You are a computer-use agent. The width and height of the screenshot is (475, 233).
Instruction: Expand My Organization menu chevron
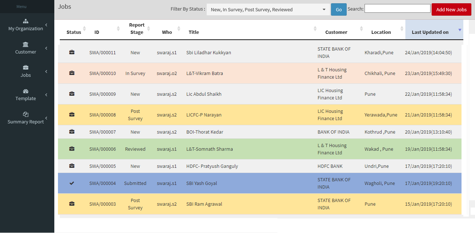pos(46,25)
